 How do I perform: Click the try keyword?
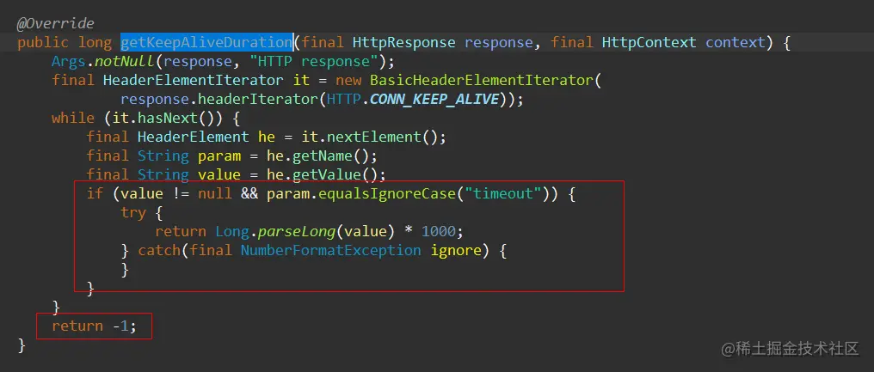point(133,212)
